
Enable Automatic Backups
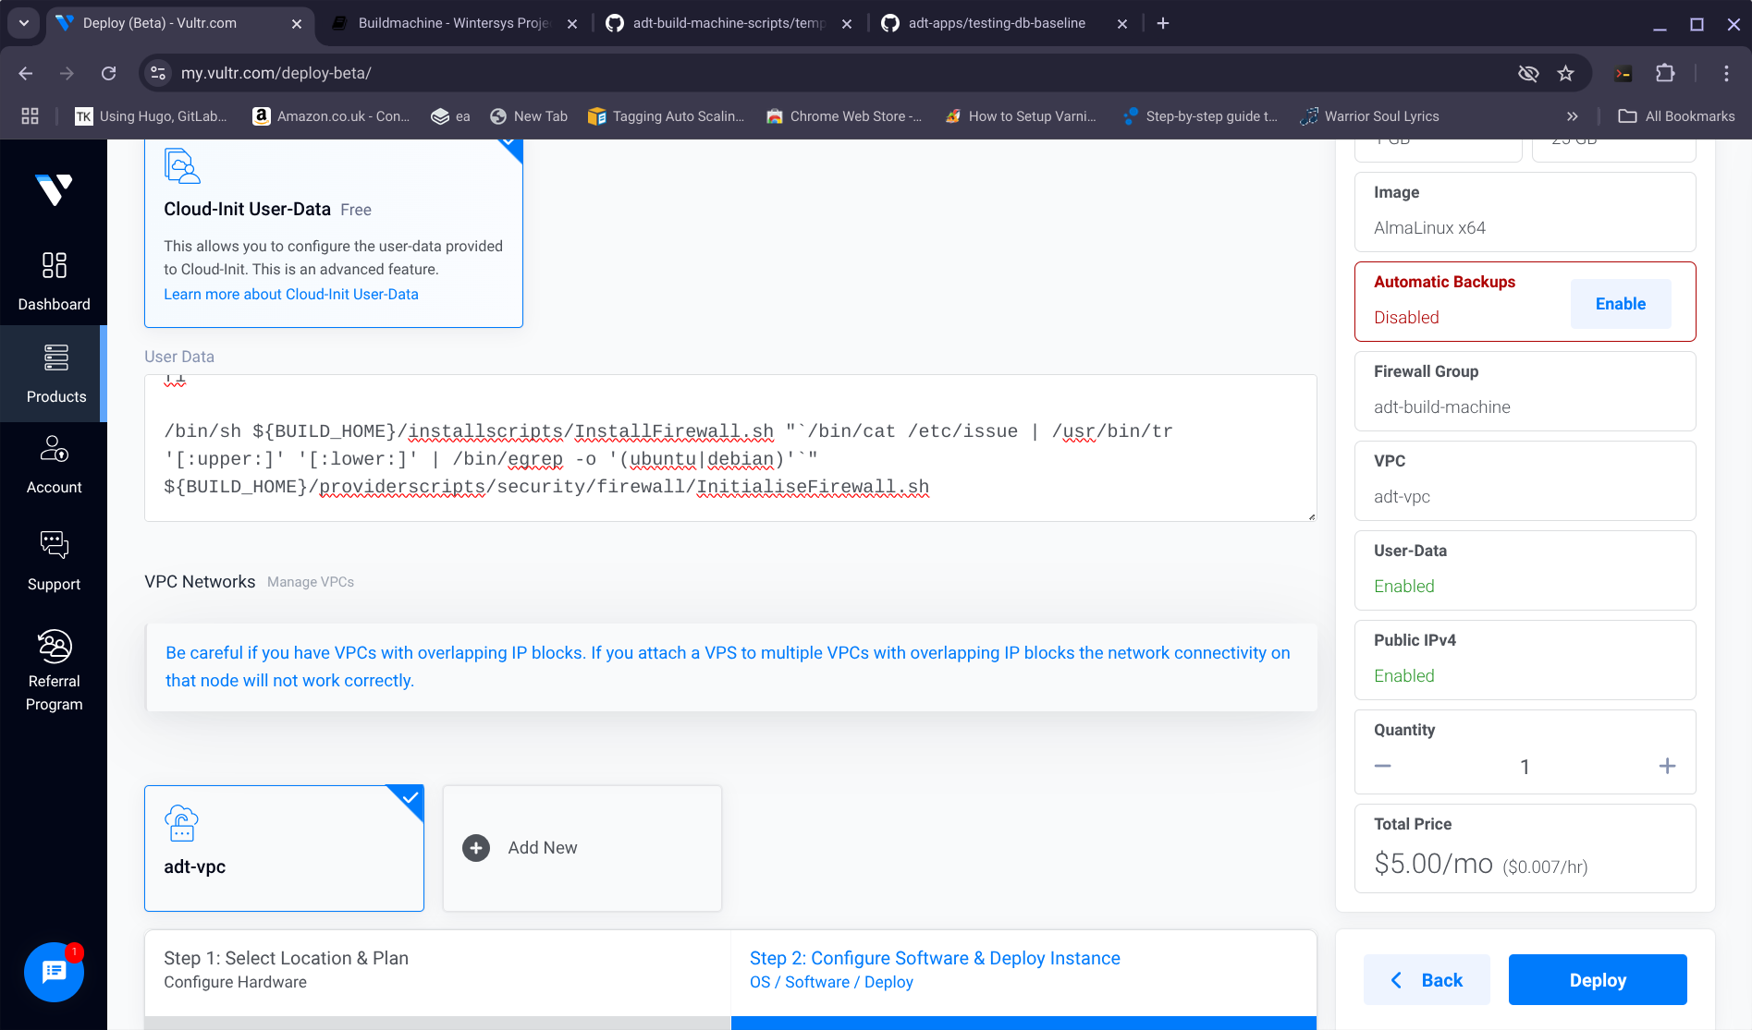1620,304
